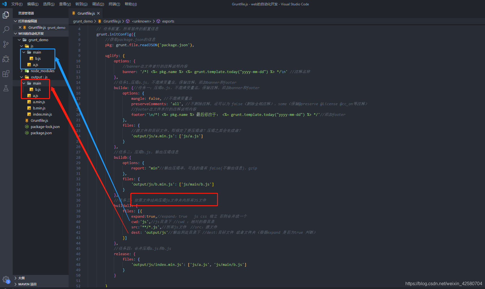Open package.json in the file tree
Screen dimensions: 485x289
(x=41, y=133)
